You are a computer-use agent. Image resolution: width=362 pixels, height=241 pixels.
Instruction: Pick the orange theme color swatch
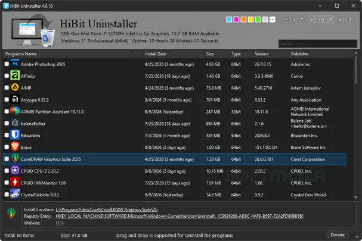pos(243,20)
